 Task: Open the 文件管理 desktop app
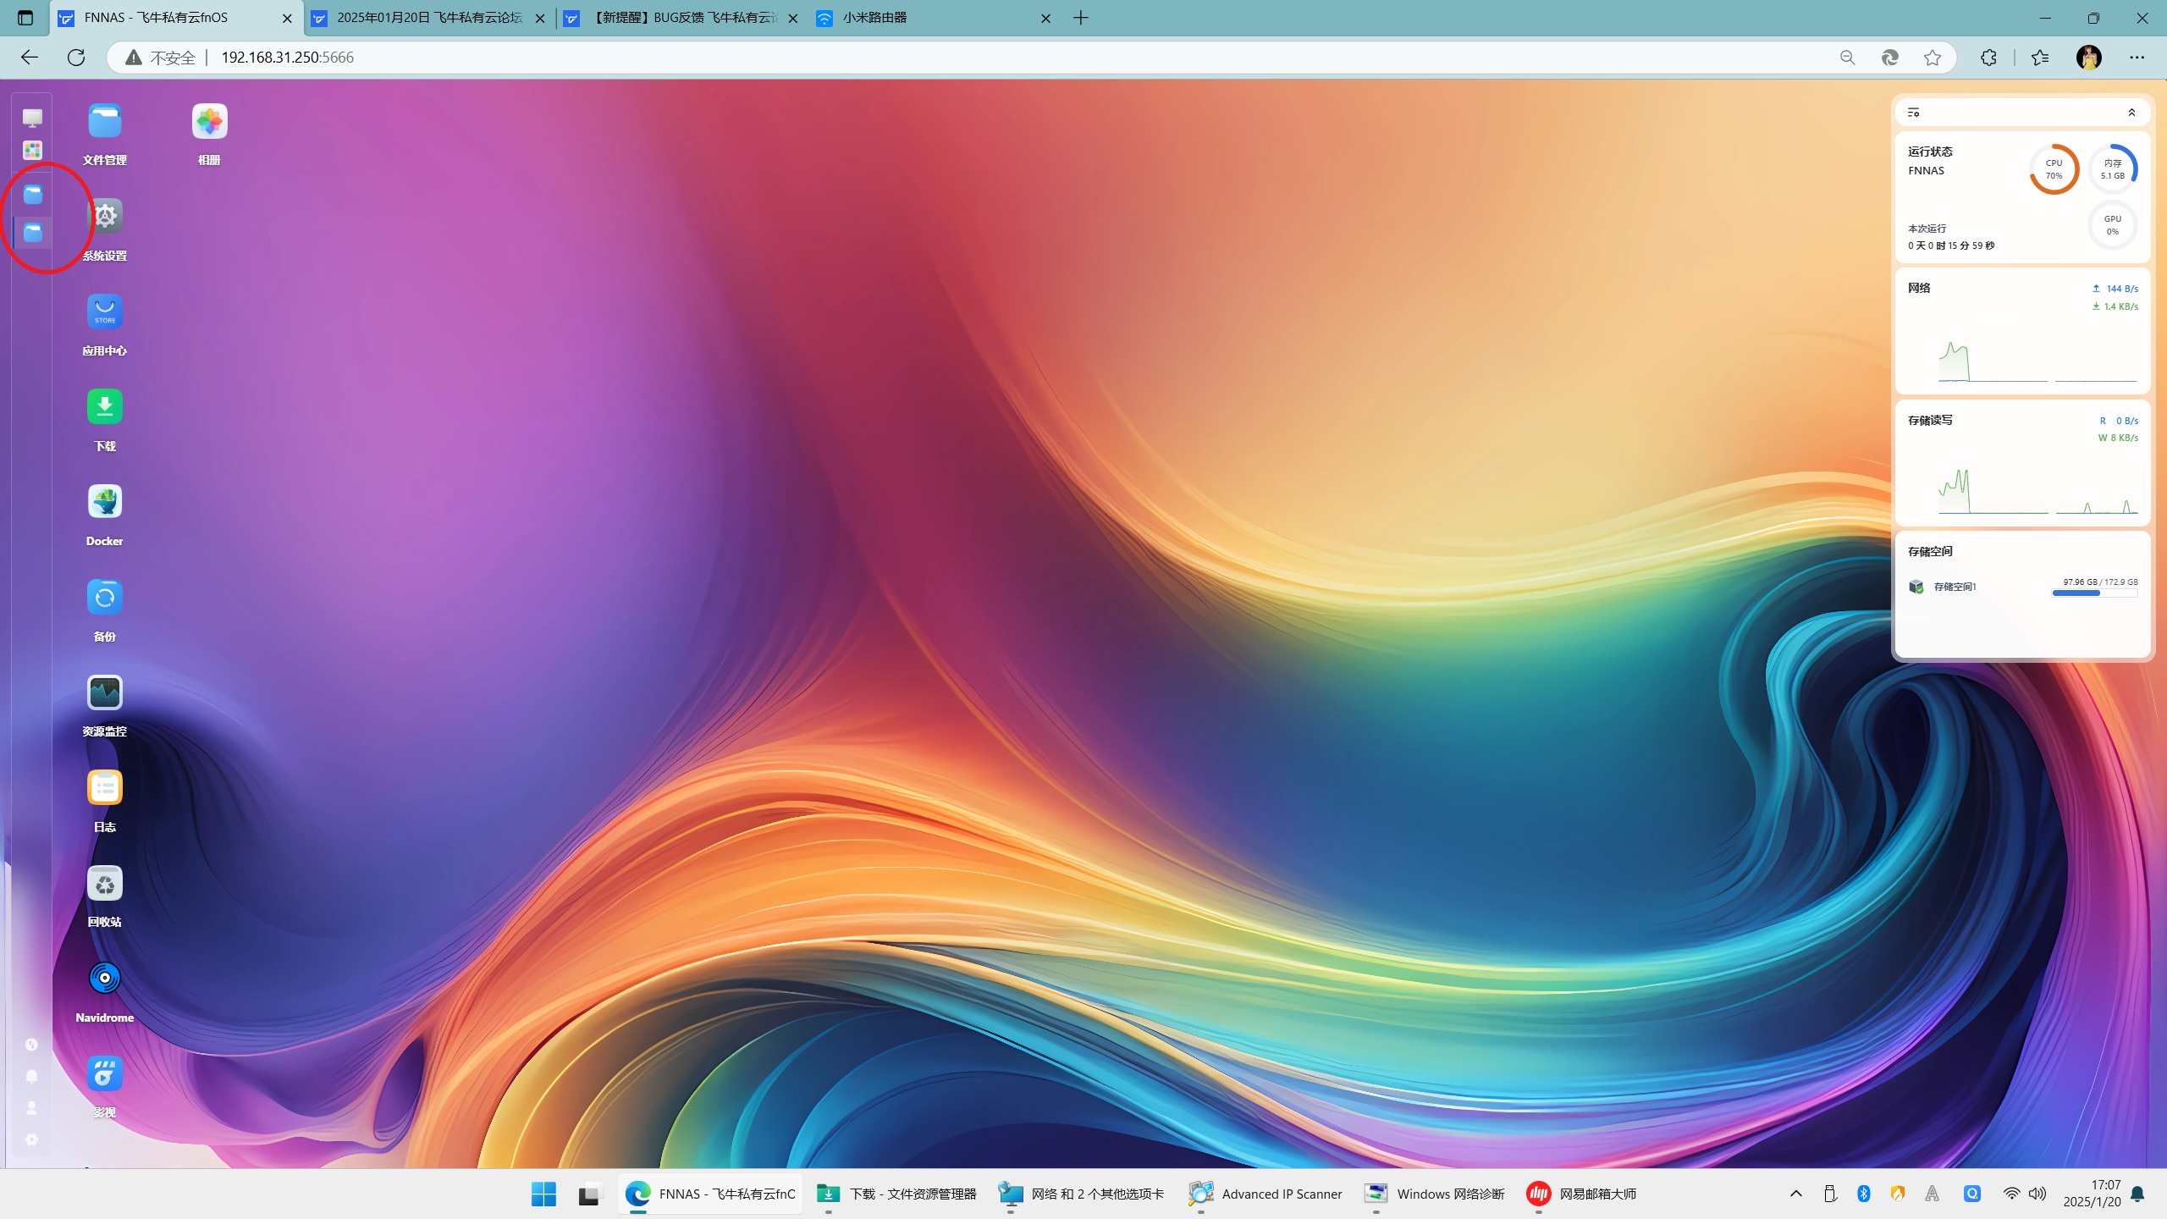point(105,122)
